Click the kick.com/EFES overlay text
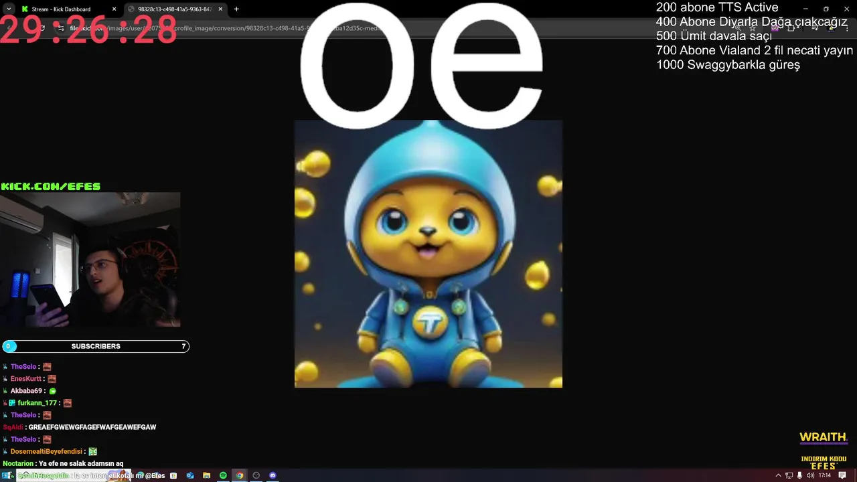The height and width of the screenshot is (482, 857). coord(51,186)
